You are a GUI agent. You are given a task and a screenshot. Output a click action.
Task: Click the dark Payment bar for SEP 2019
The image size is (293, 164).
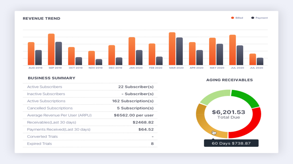point(59,53)
